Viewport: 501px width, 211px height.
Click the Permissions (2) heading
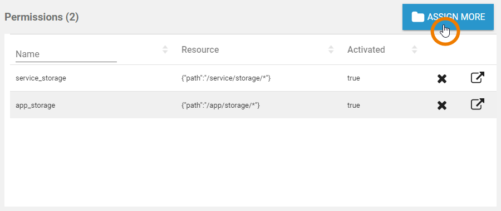[x=42, y=17]
